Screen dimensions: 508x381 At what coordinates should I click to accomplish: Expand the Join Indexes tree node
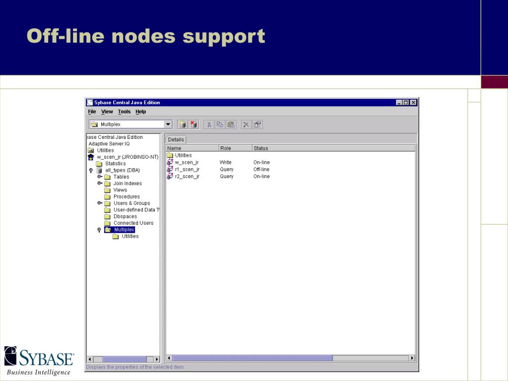point(100,183)
